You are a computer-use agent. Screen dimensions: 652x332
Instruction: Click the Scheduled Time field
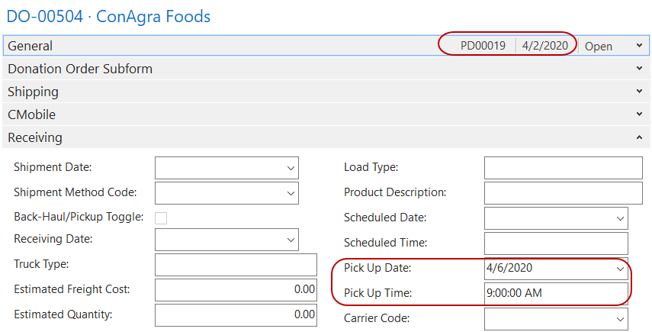tap(556, 243)
